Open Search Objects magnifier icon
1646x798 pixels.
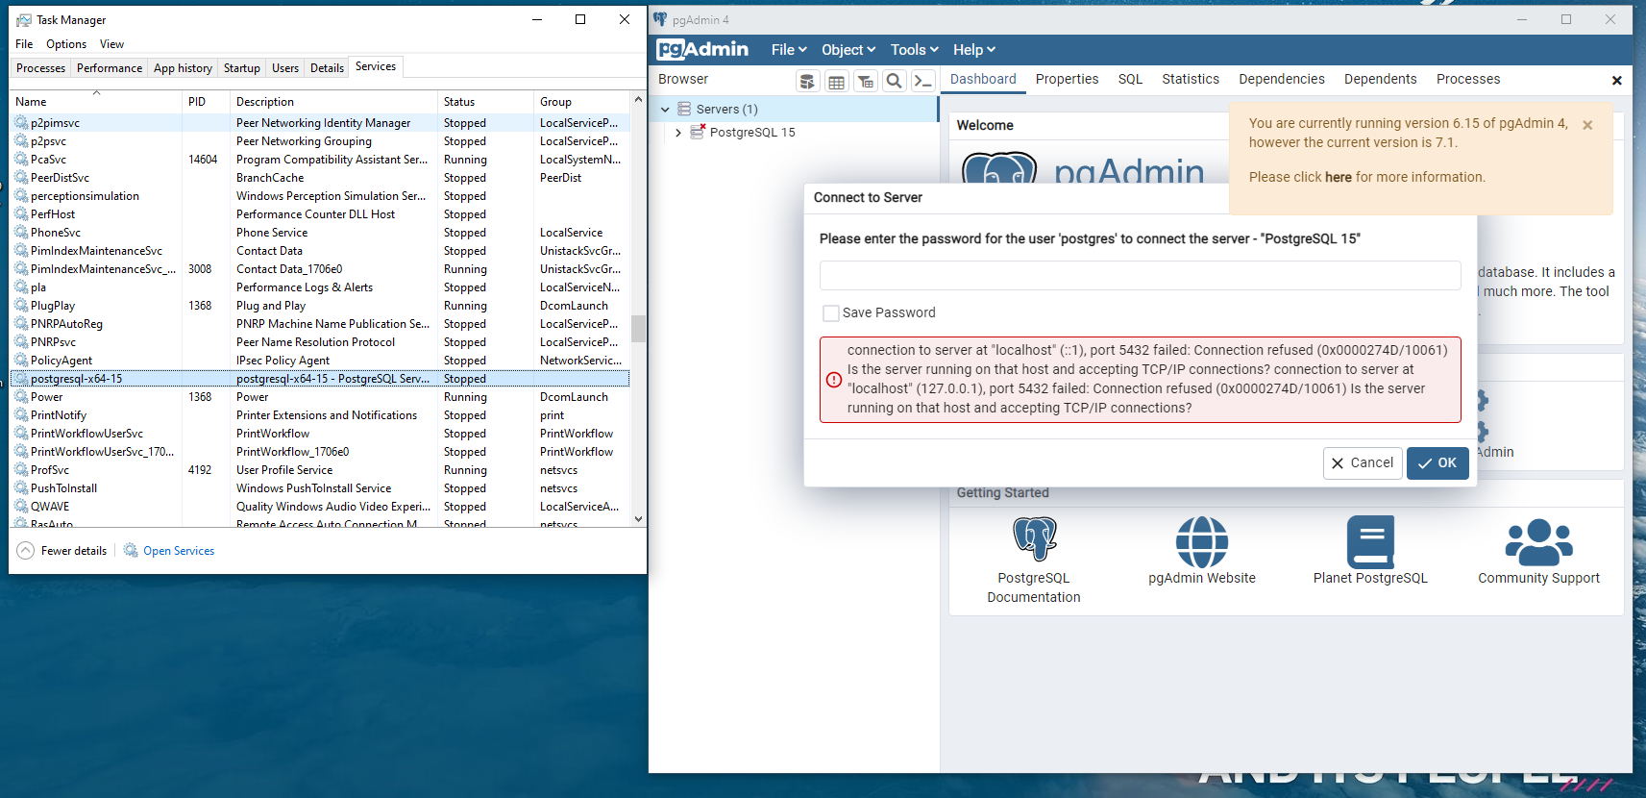(894, 82)
